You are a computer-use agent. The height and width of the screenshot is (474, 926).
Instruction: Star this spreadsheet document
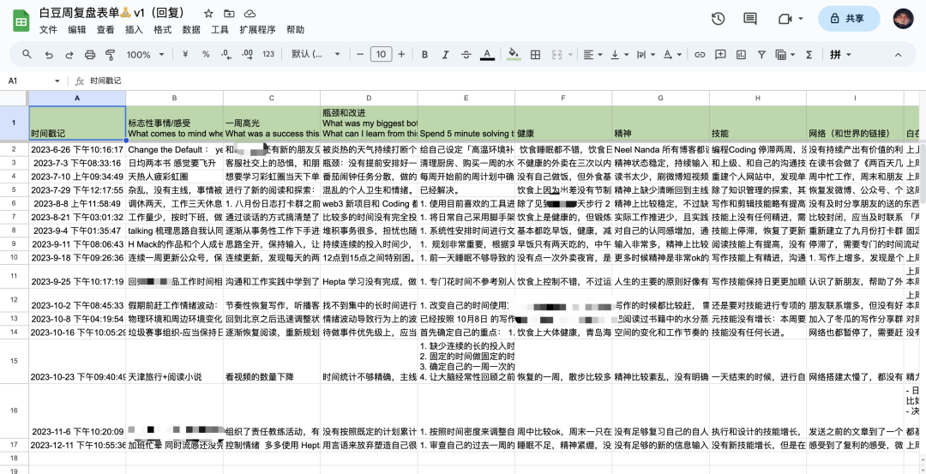pyautogui.click(x=208, y=14)
